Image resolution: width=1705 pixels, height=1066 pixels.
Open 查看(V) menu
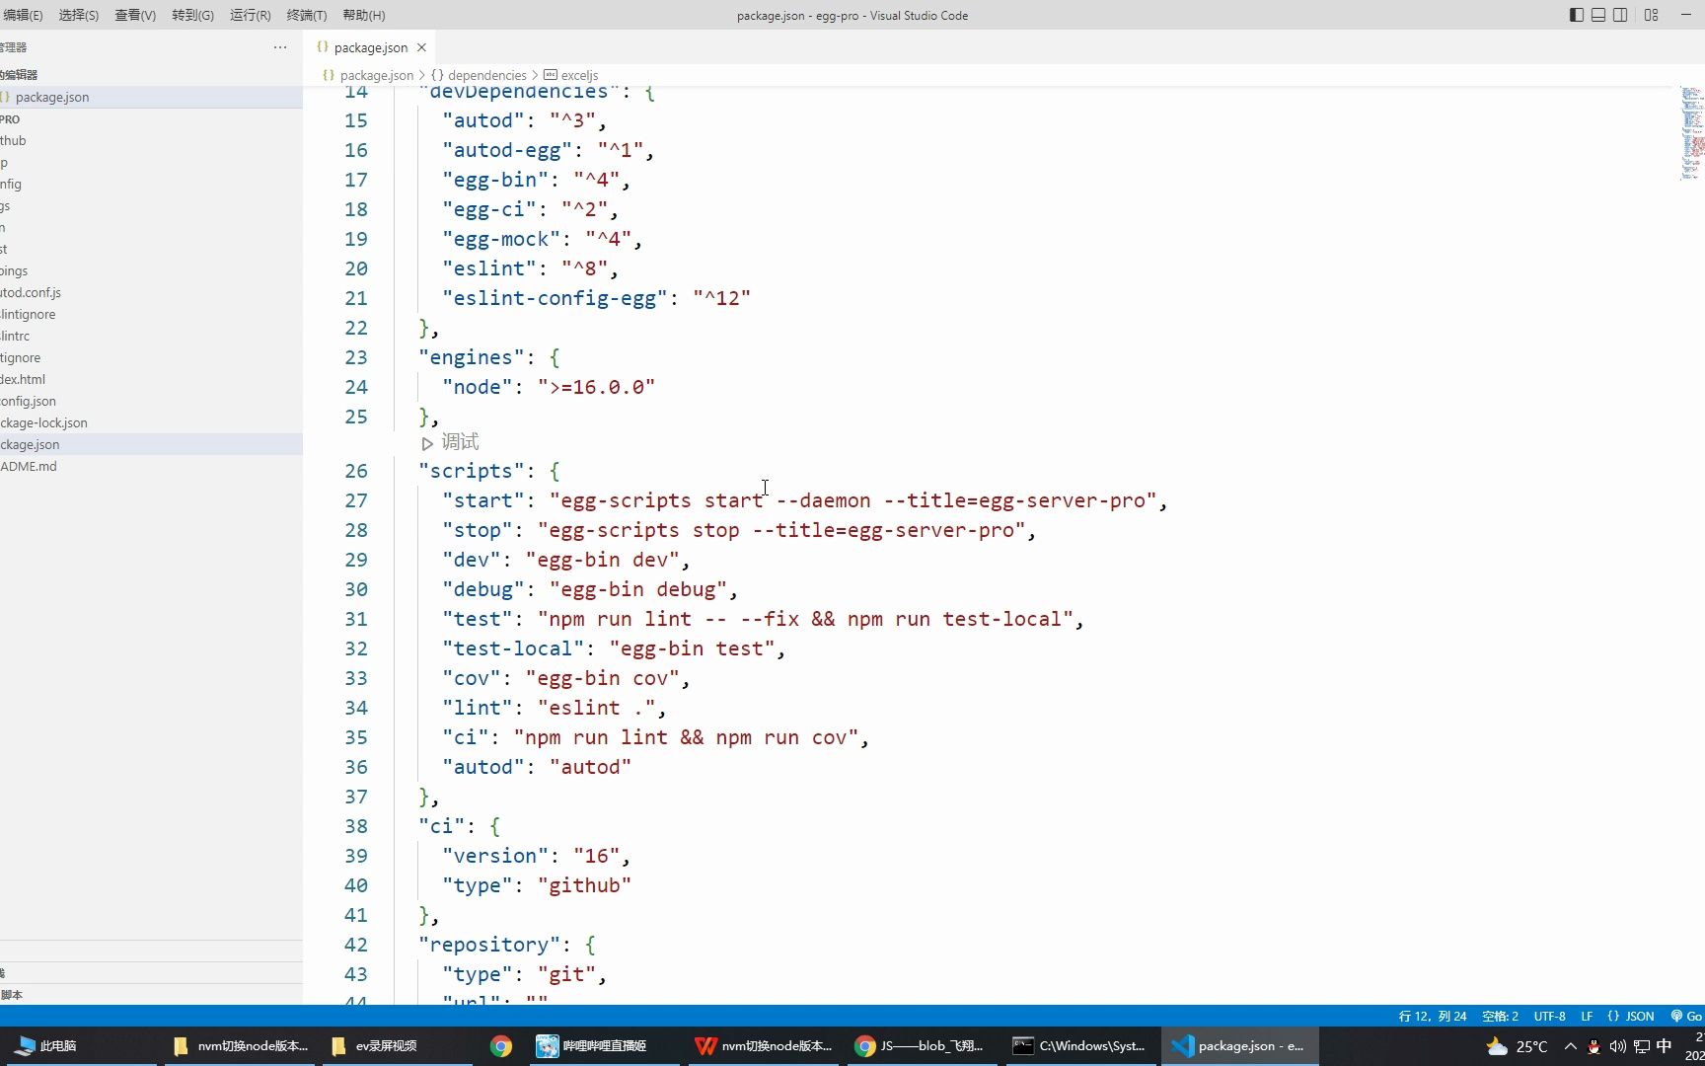[x=135, y=15]
